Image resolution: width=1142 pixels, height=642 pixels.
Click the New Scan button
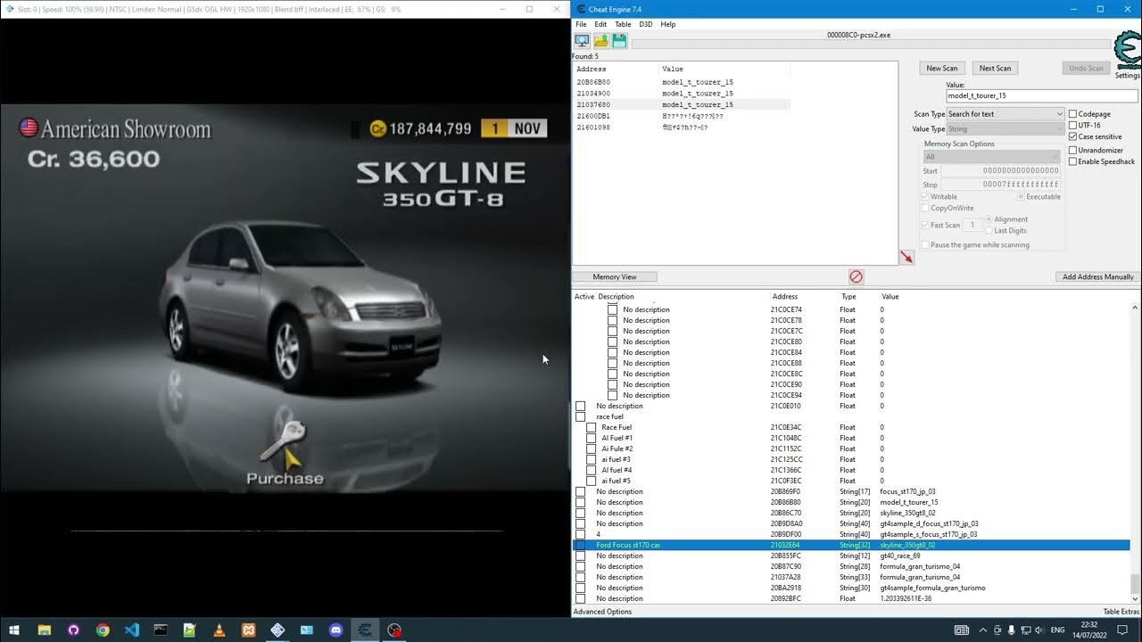(x=942, y=68)
